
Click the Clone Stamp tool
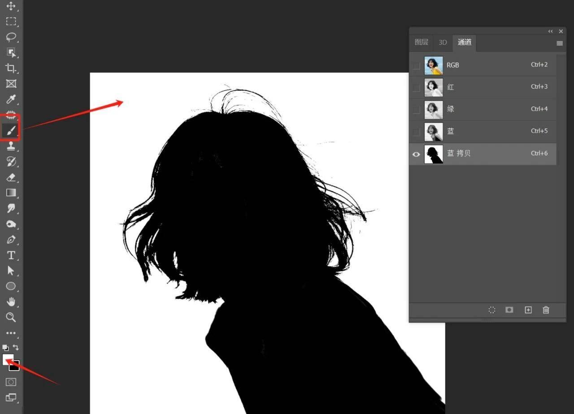pos(11,146)
